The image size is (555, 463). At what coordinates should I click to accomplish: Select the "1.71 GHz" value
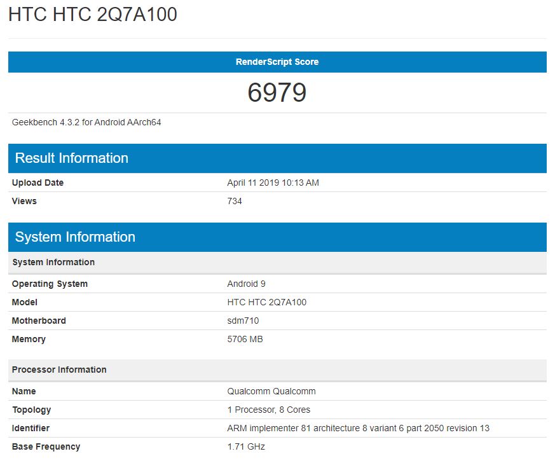[246, 446]
